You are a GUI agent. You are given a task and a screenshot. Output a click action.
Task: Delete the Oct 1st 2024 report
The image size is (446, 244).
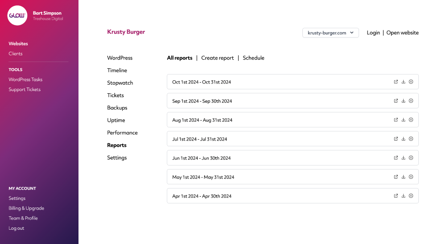click(x=411, y=82)
